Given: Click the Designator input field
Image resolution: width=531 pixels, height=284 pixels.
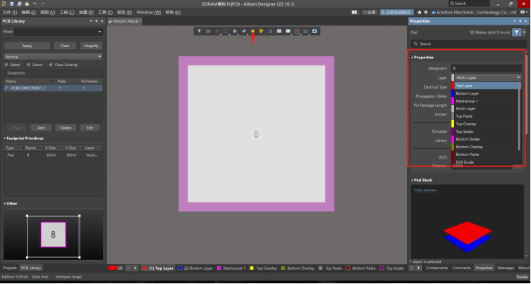Looking at the screenshot, I should (486, 68).
